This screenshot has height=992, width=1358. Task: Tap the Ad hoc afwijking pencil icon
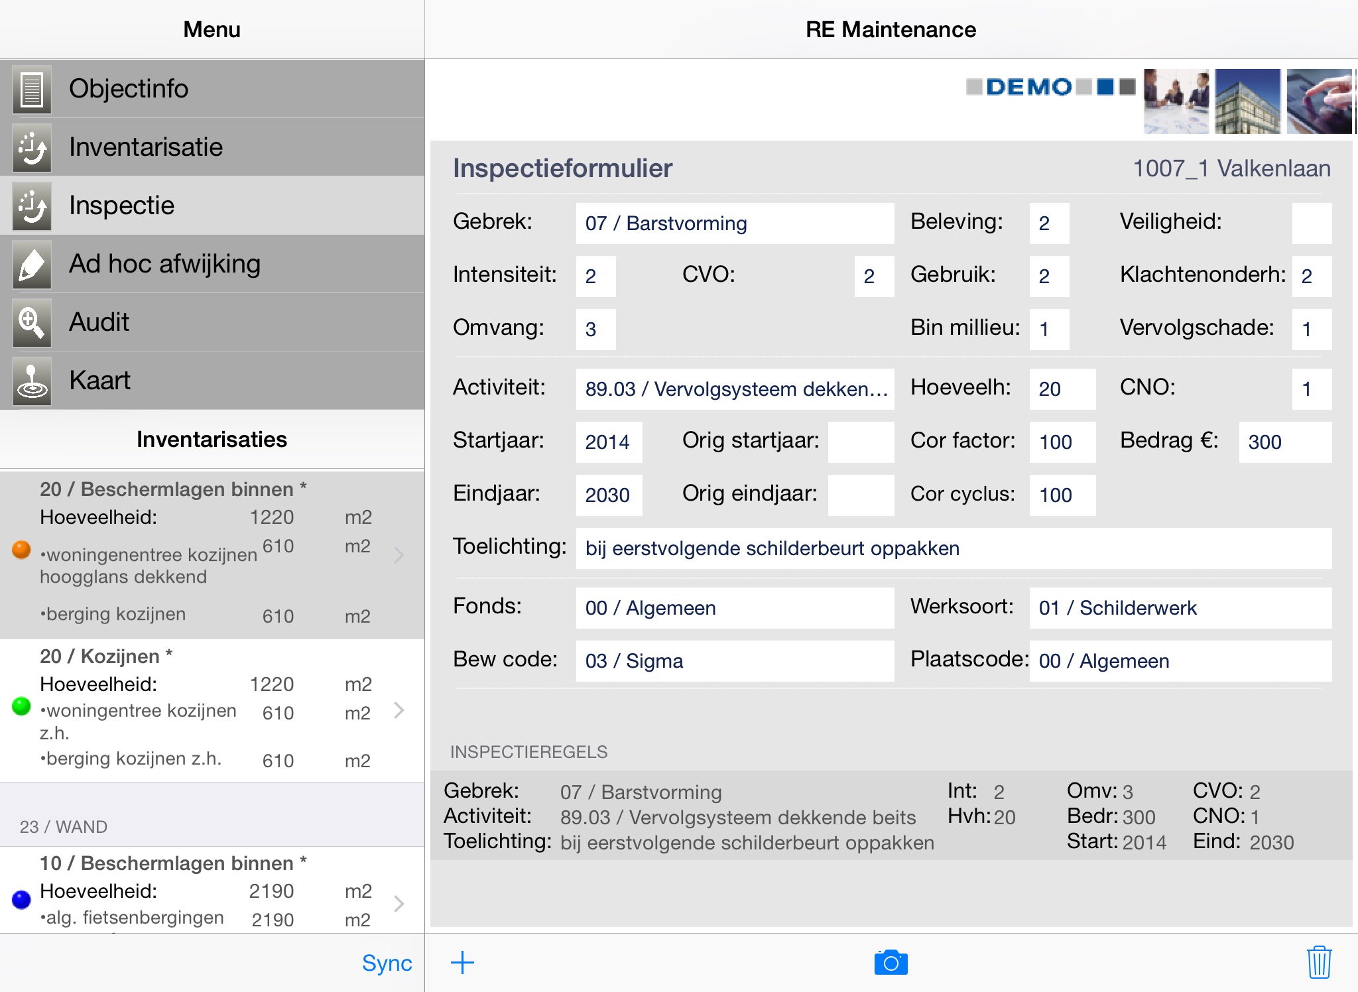[x=31, y=264]
